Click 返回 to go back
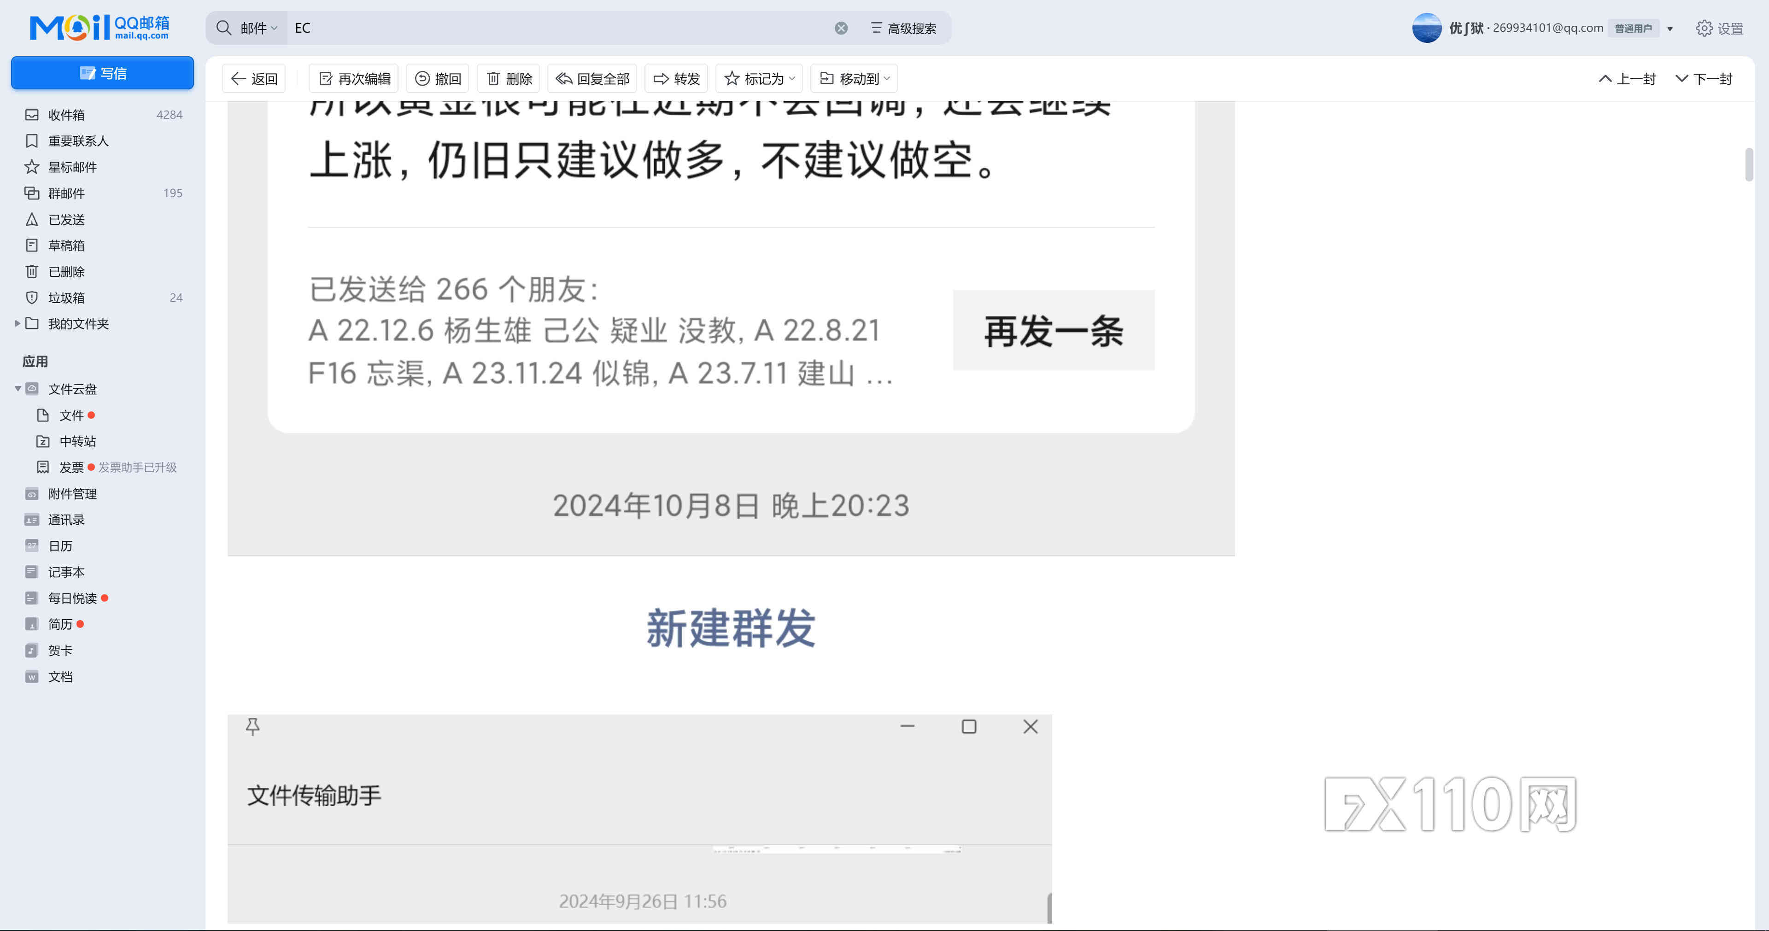Screen dimensions: 1769x931 point(253,78)
